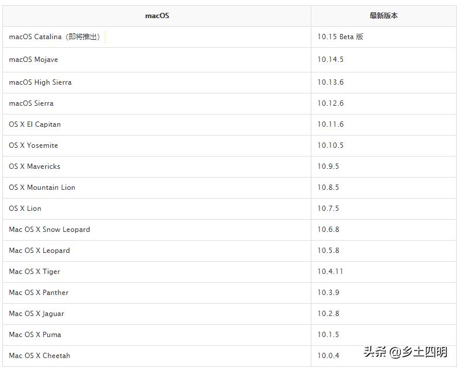Screen dimensions: 458x368
Task: Click Mac OS X Snow Leopard
Action: coord(49,230)
